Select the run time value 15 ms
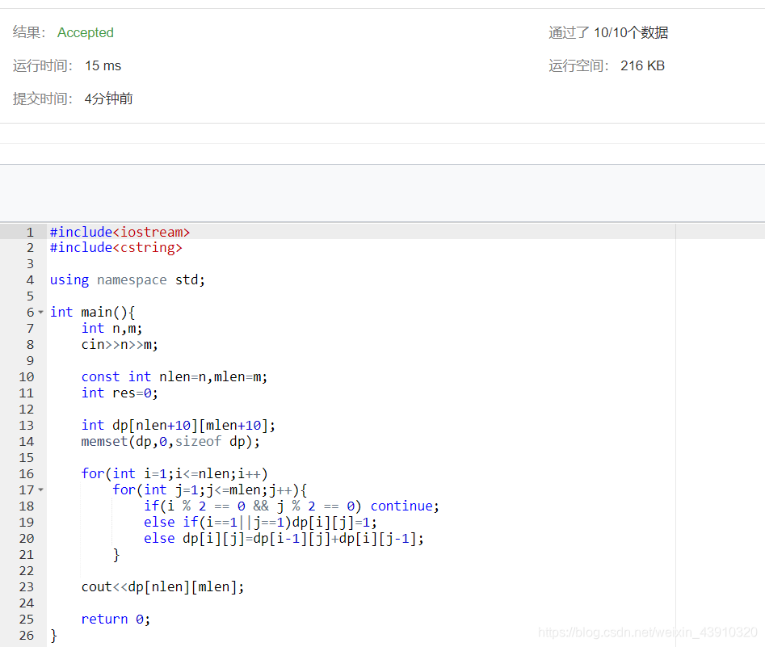This screenshot has height=647, width=765. coord(103,66)
